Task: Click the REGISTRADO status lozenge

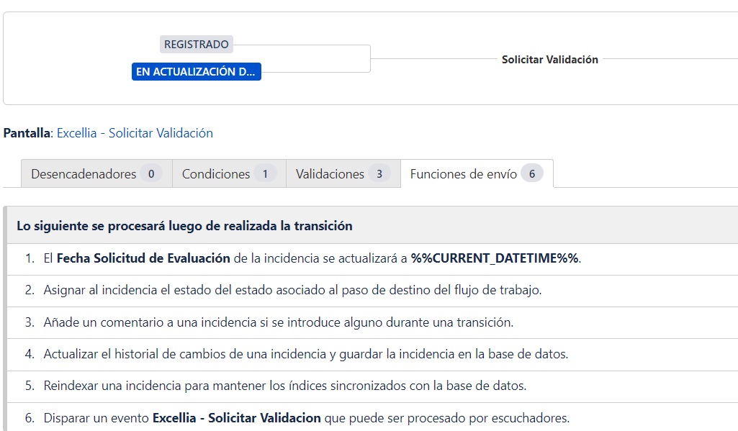Action: [197, 44]
